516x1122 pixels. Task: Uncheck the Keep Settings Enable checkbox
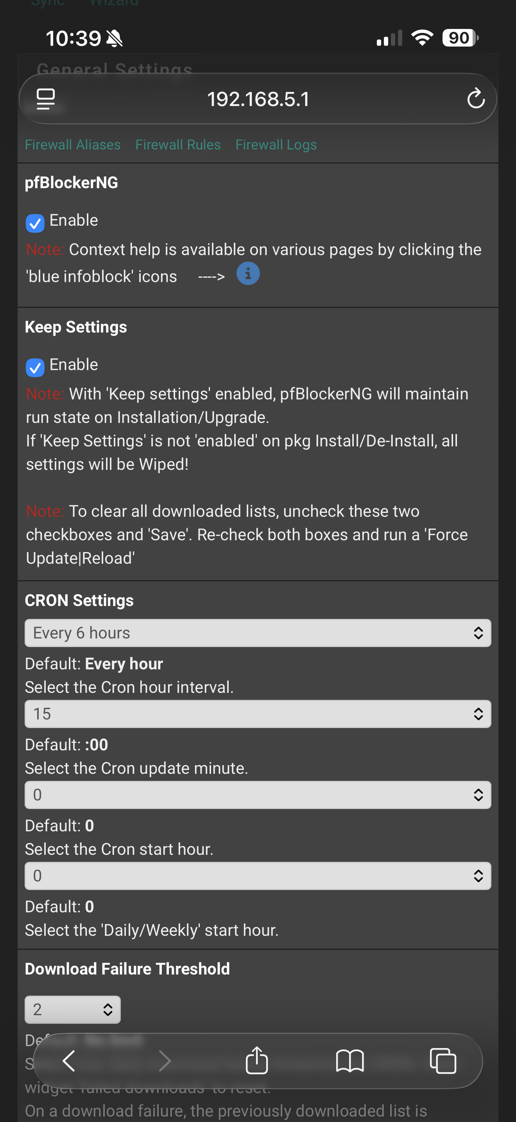(x=35, y=367)
